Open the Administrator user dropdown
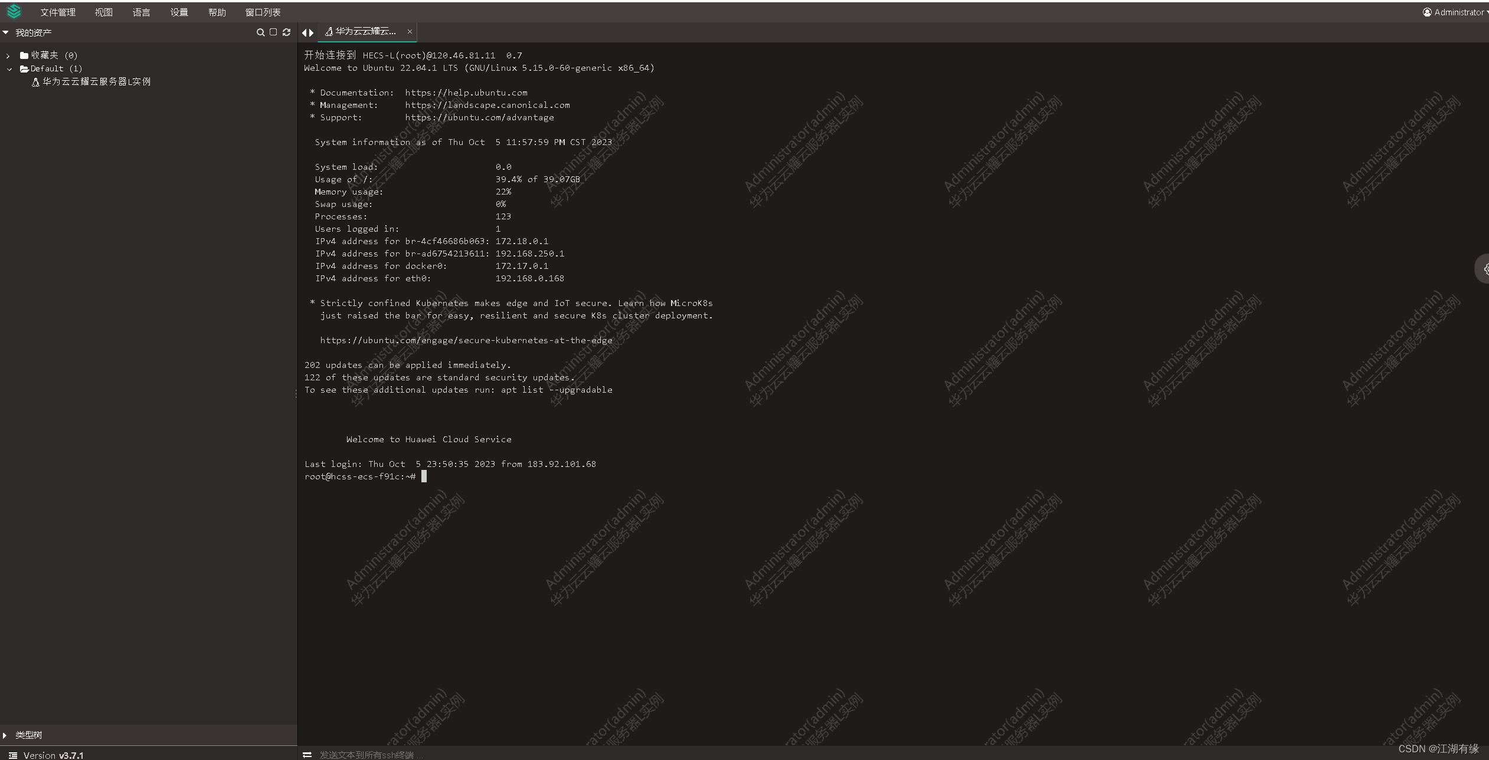This screenshot has width=1489, height=760. click(x=1455, y=12)
